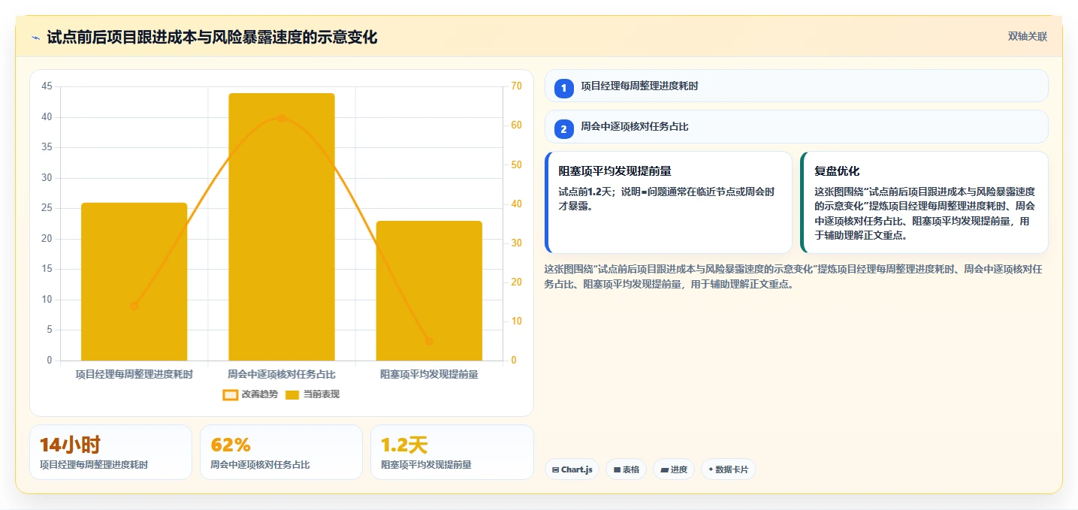Click the icon in the Chart.js tag
This screenshot has height=510, width=1078.
(x=555, y=469)
